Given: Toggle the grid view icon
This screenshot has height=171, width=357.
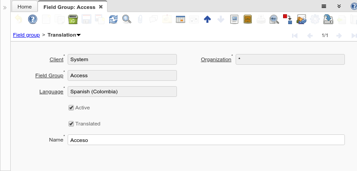Looking at the screenshot, I should coord(181,19).
